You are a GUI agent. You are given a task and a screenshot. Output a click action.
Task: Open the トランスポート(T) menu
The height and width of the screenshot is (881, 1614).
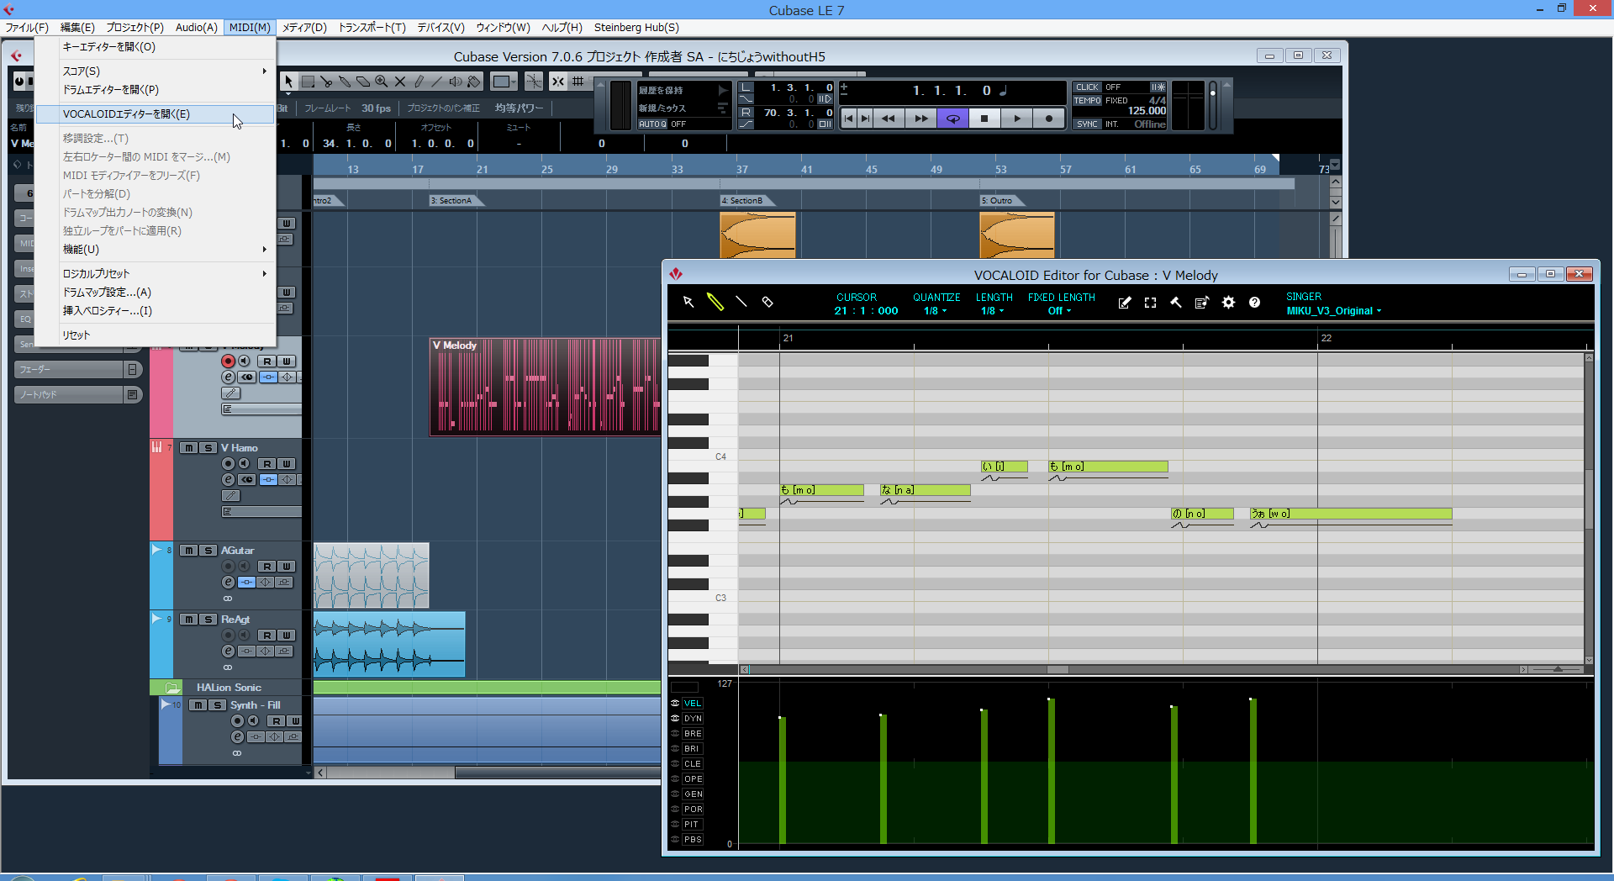pos(372,28)
